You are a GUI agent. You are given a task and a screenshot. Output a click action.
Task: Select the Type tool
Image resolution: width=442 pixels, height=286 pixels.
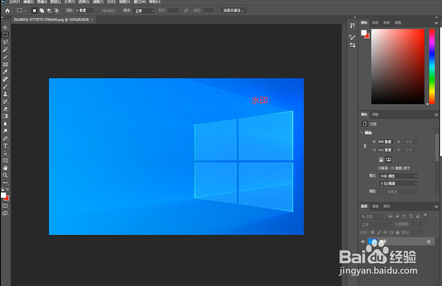tap(5, 146)
